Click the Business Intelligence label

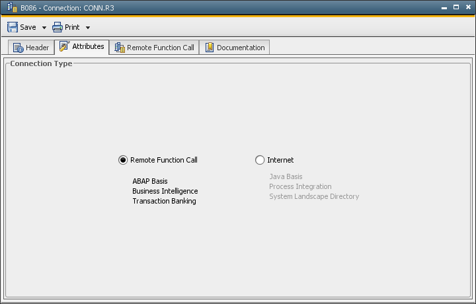pyautogui.click(x=165, y=191)
